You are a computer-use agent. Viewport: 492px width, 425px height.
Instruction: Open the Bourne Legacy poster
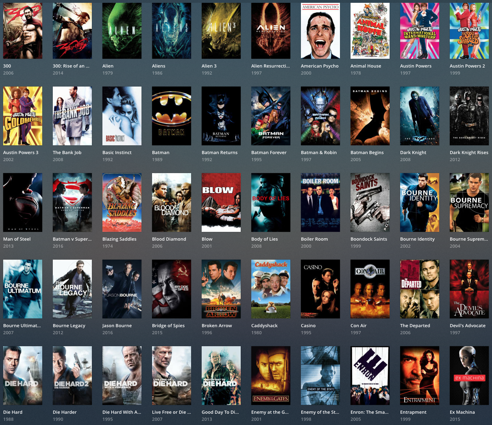point(72,289)
